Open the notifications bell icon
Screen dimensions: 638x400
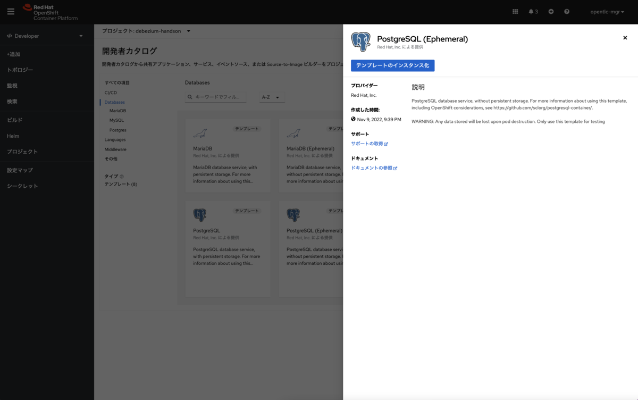[533, 11]
